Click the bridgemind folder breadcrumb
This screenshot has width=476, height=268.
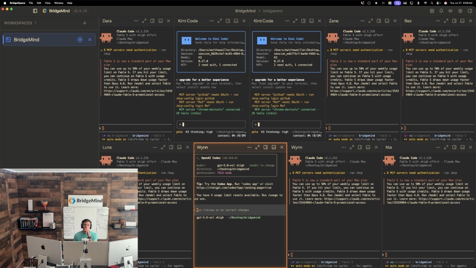coord(273,11)
